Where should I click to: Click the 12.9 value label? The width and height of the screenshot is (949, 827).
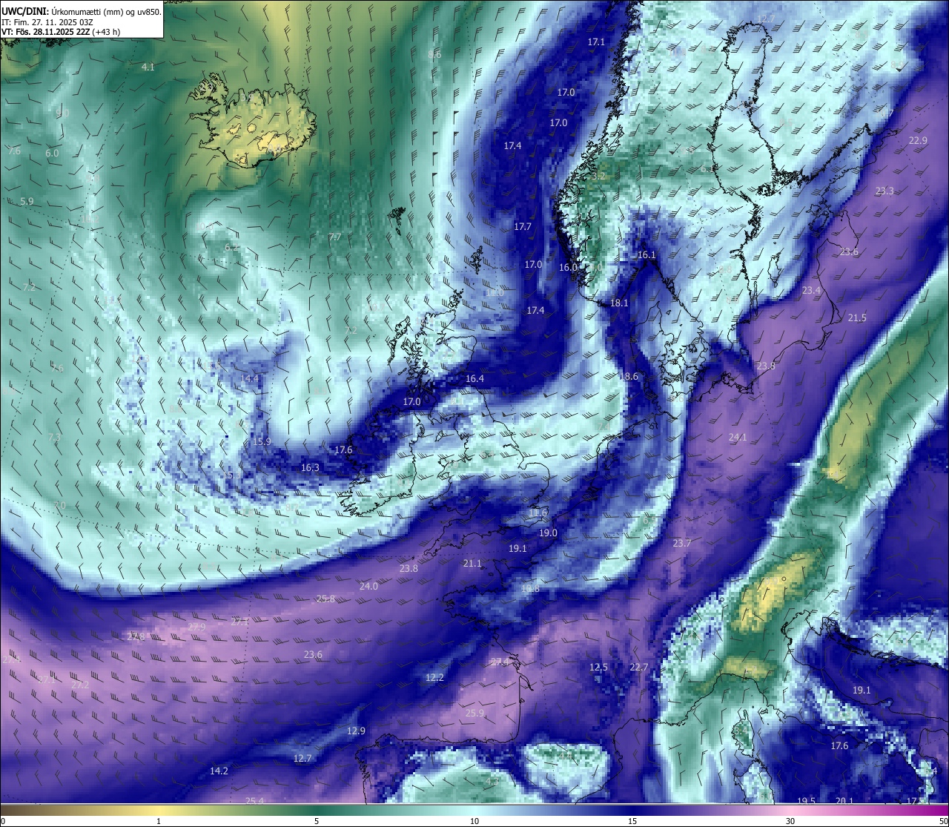tap(356, 731)
